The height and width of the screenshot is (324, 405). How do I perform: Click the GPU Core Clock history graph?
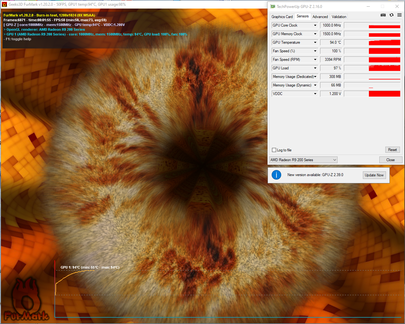372,25
